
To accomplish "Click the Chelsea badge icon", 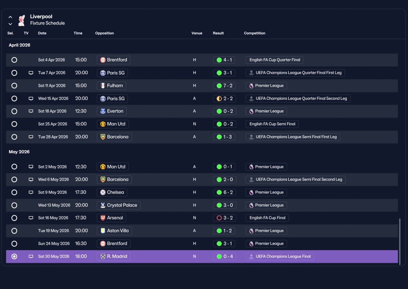I will tap(103, 192).
